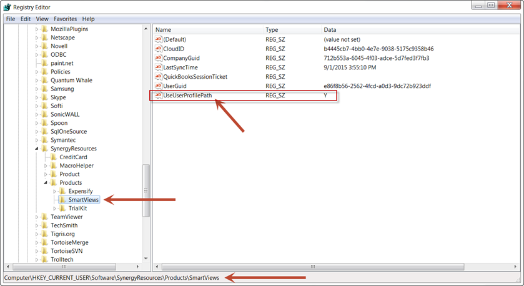Click the values pane scroll right arrow
Screen dimensions: 524x286
tap(515, 267)
